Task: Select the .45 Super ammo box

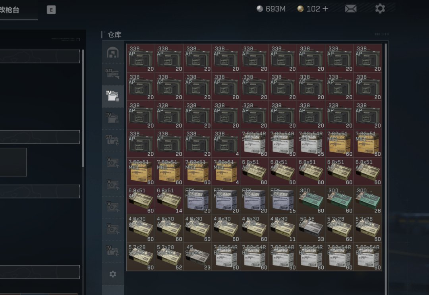Action: coord(197,256)
